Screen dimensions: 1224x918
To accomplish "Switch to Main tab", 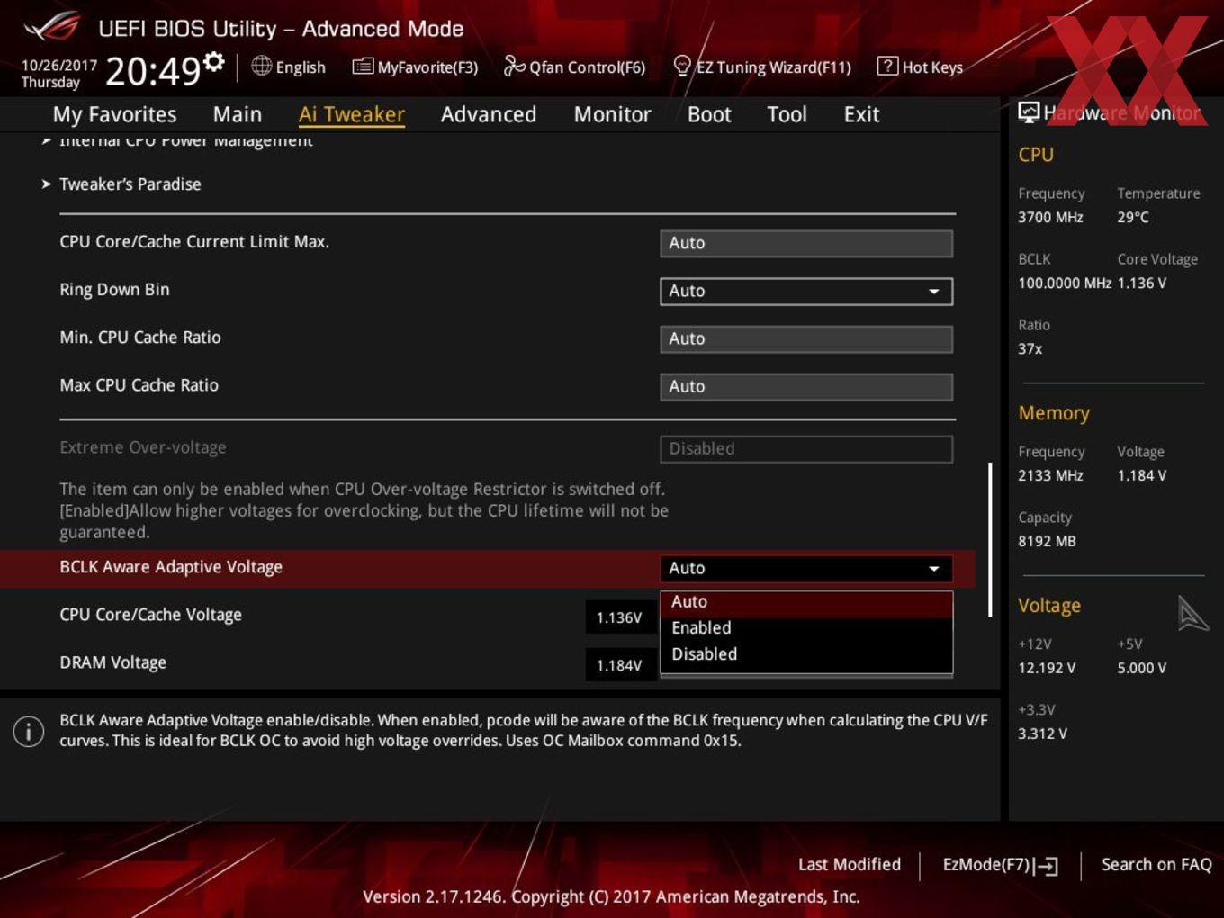I will (238, 114).
